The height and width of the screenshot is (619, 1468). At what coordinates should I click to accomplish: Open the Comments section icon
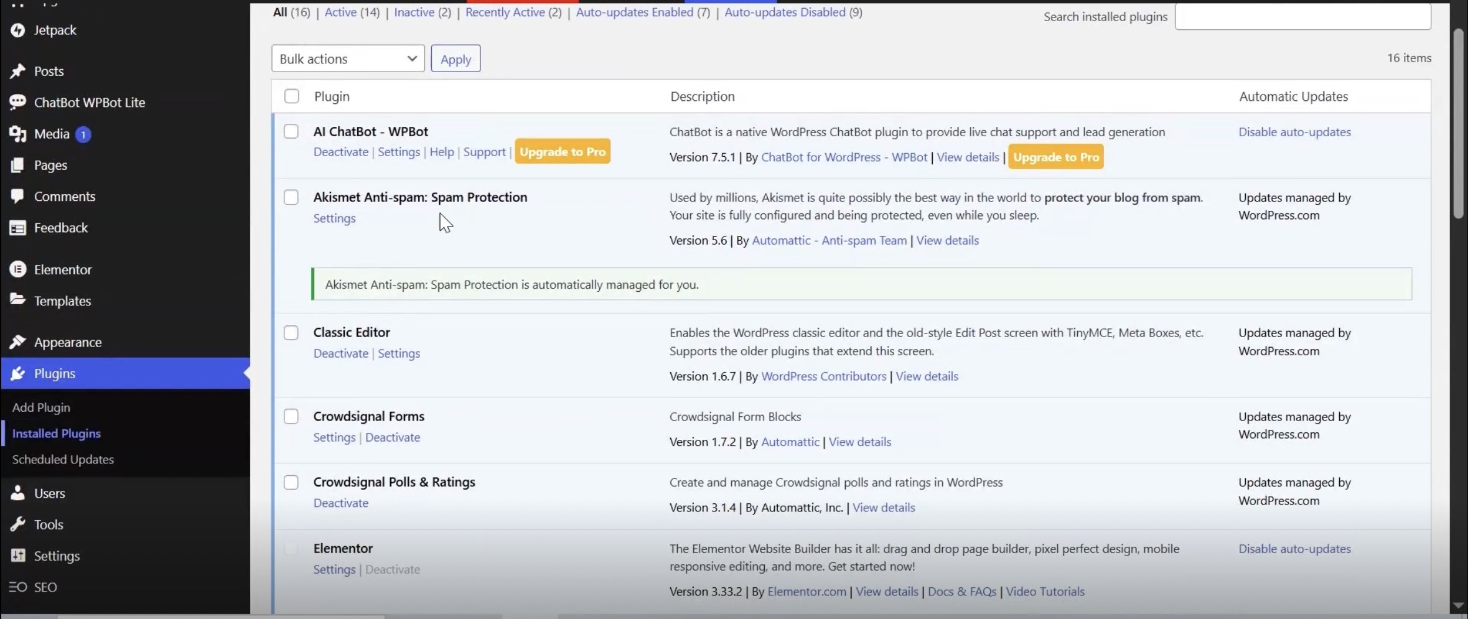19,196
